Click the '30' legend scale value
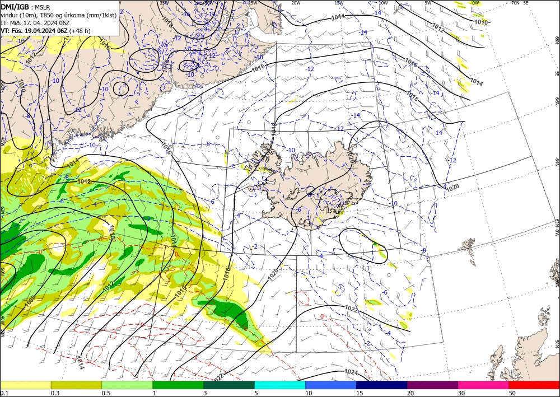The image size is (560, 397). point(462,393)
